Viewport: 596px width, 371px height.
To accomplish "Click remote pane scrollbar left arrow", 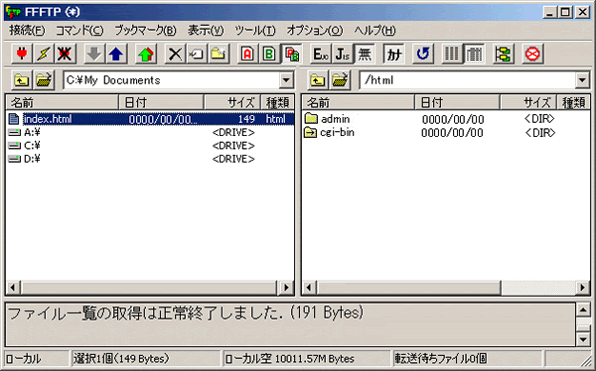I will (309, 288).
